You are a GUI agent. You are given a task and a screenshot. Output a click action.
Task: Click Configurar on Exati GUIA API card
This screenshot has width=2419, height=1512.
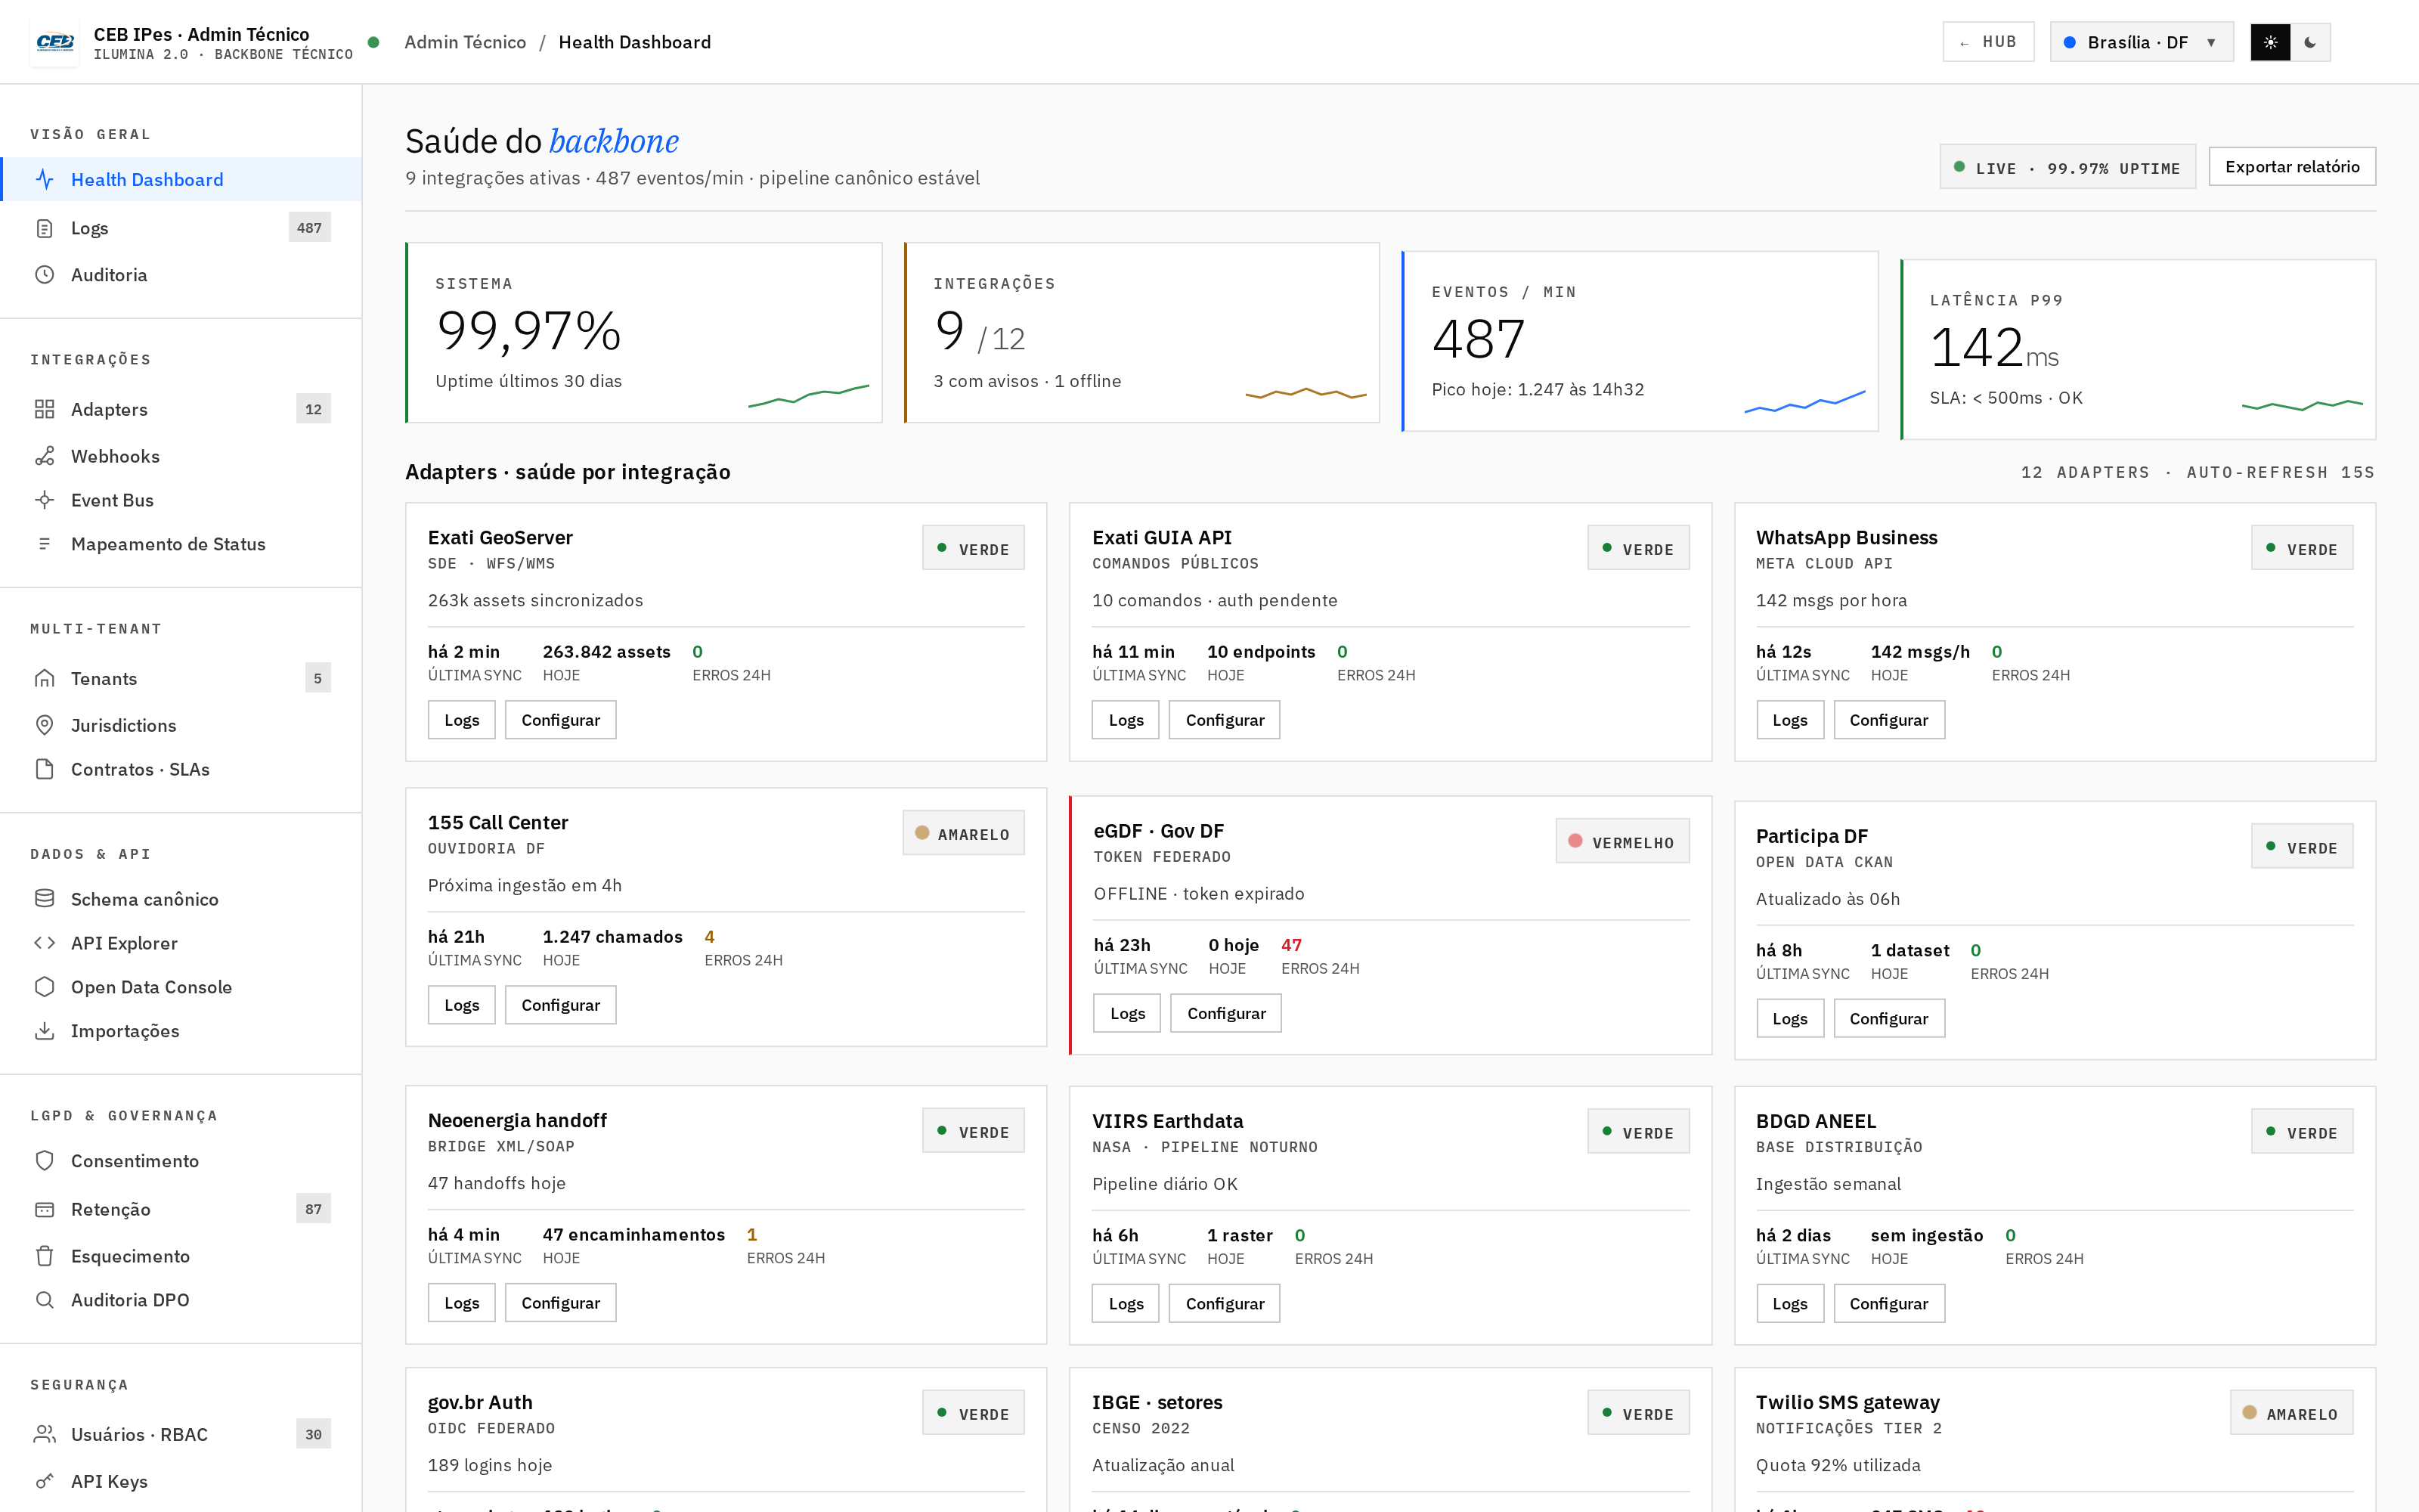[x=1225, y=720]
